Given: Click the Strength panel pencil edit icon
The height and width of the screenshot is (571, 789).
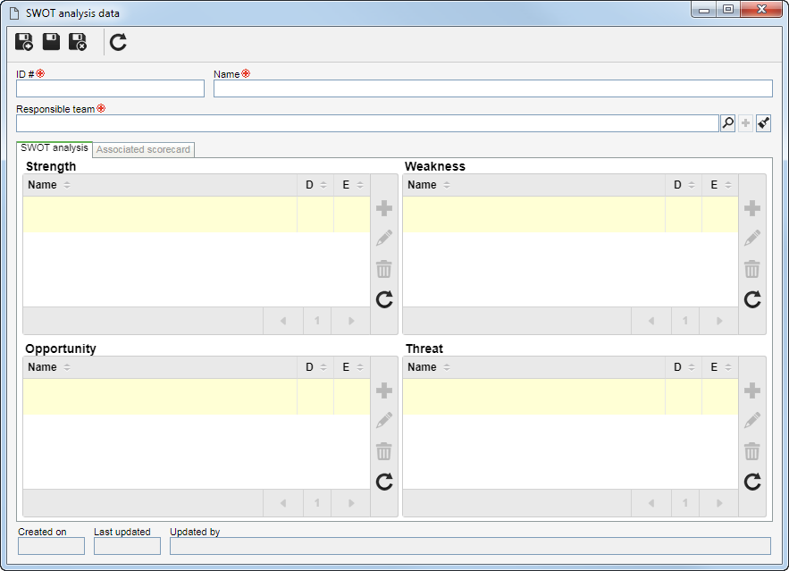Looking at the screenshot, I should tap(384, 239).
